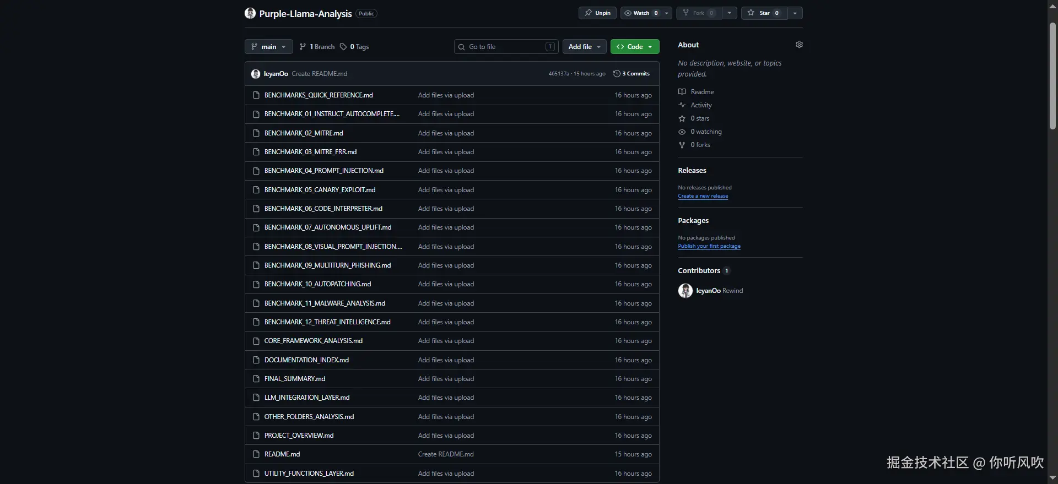Open BENCHMARK_08_VISUAL_PROMPT_INJECTION file

pos(333,247)
